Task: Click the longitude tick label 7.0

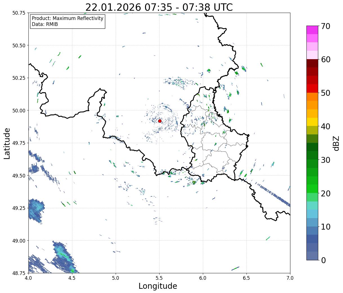Action: 290,278
